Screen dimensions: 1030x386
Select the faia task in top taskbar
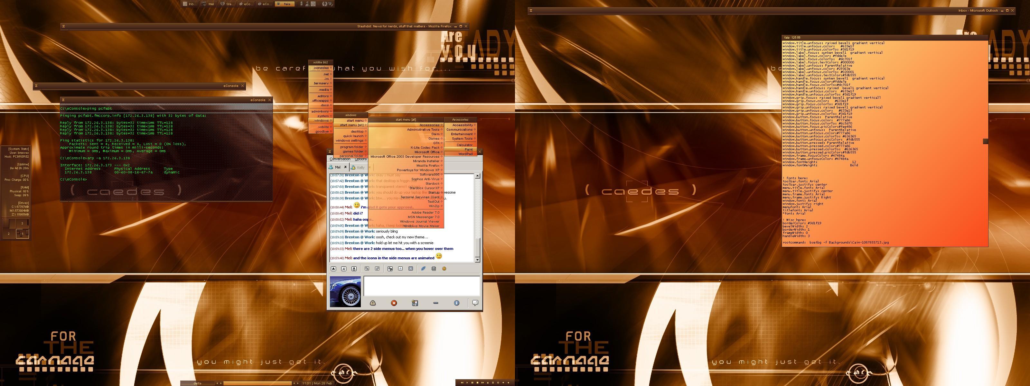tap(285, 4)
